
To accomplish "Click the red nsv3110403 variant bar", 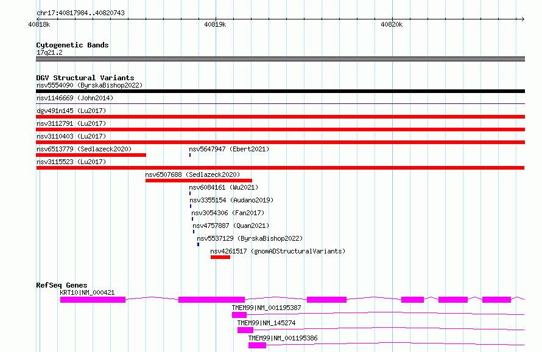I will point(280,142).
